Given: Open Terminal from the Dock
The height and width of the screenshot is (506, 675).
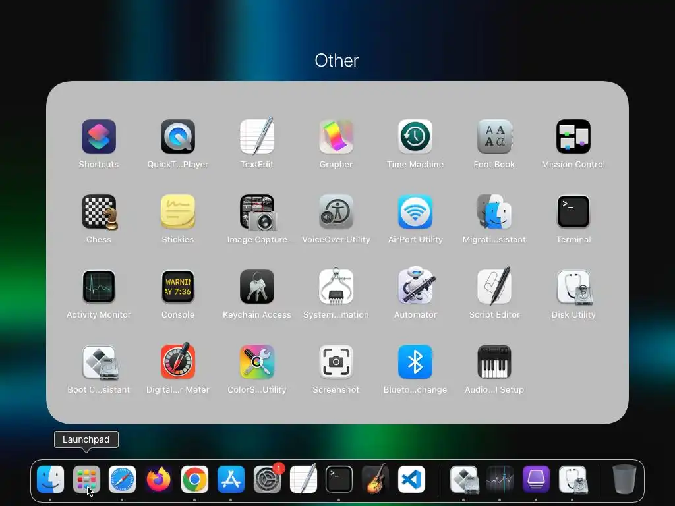Looking at the screenshot, I should pos(339,480).
